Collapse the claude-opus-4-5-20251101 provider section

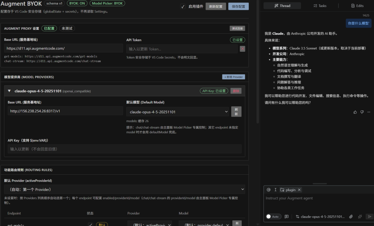coord(9,91)
